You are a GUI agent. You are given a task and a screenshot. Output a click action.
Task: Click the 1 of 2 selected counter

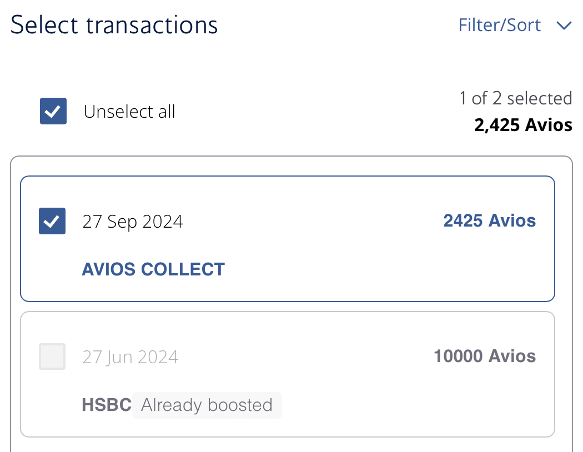515,98
